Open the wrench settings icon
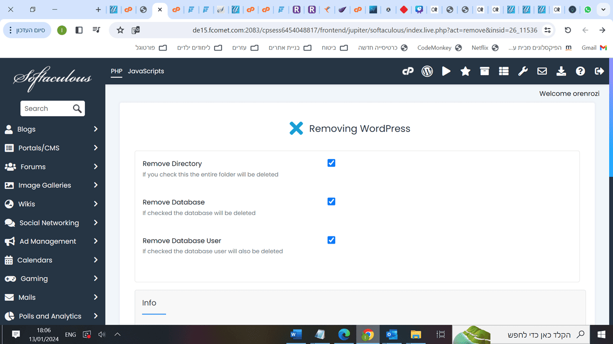This screenshot has height=344, width=613. (x=523, y=71)
